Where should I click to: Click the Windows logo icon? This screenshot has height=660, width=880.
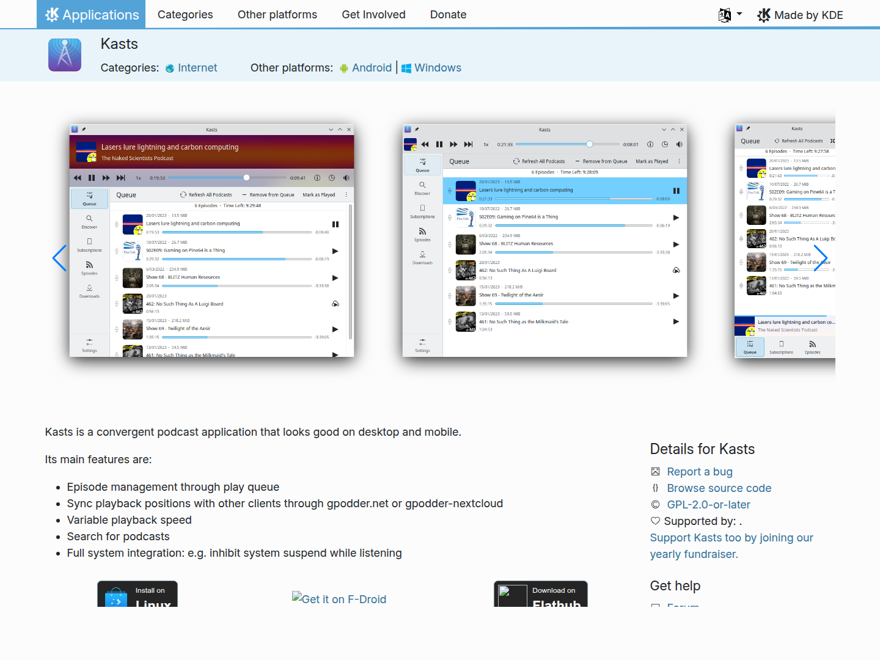[406, 68]
